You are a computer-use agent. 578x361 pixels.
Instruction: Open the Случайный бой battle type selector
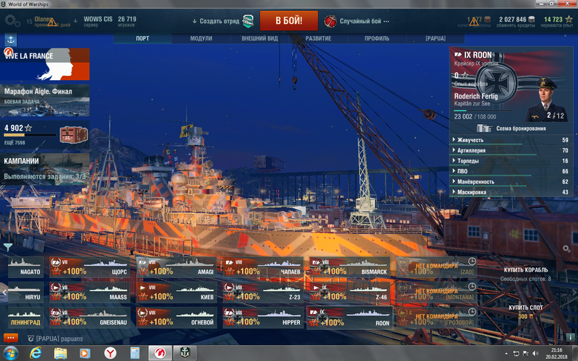(358, 20)
